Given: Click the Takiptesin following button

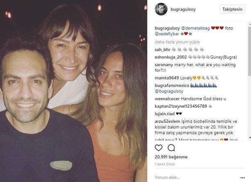Looking at the screenshot, I should [233, 9].
